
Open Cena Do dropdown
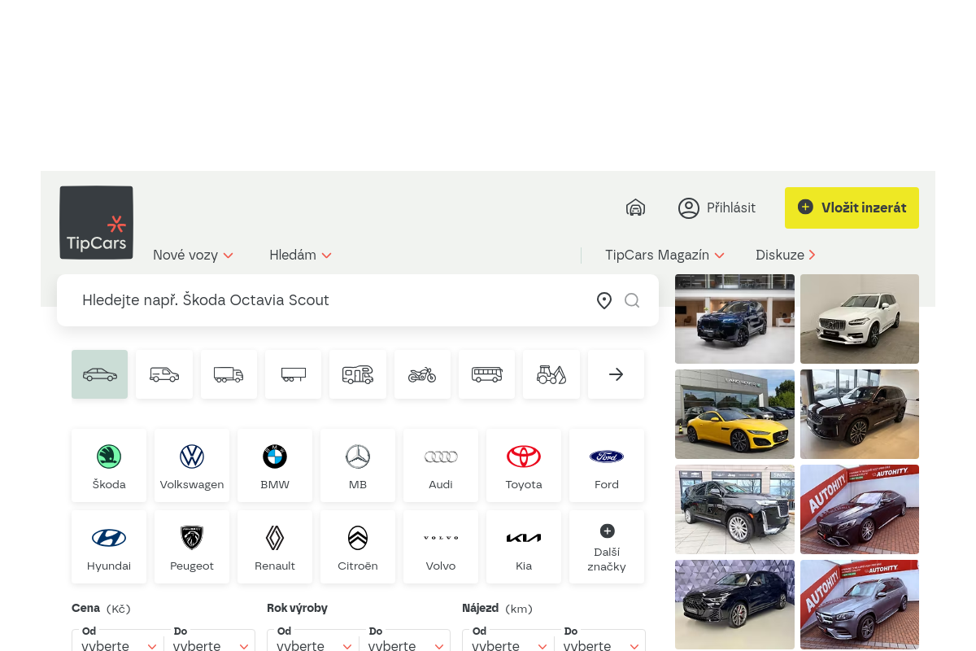click(210, 640)
